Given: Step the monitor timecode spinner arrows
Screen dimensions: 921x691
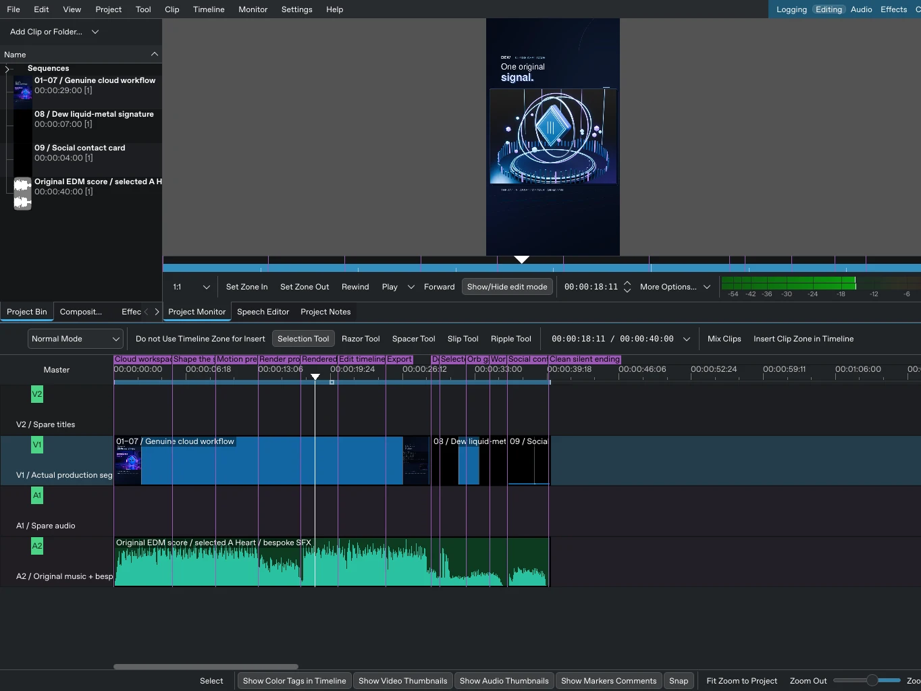Looking at the screenshot, I should click(x=627, y=287).
